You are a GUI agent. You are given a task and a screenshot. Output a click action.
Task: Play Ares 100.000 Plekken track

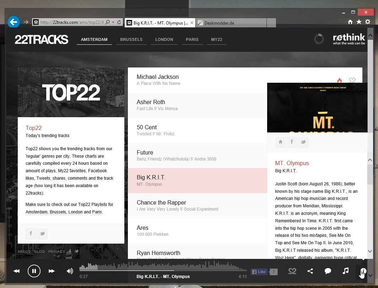tap(197, 231)
